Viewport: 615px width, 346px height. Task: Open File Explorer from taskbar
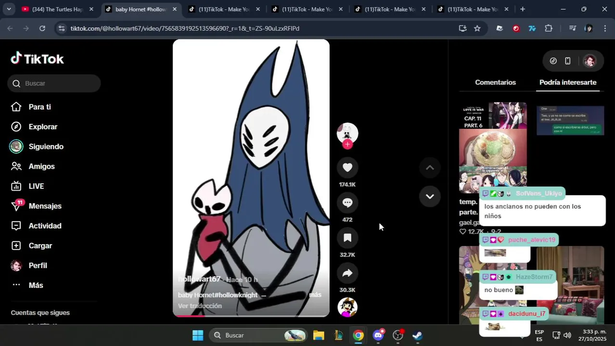pos(319,335)
